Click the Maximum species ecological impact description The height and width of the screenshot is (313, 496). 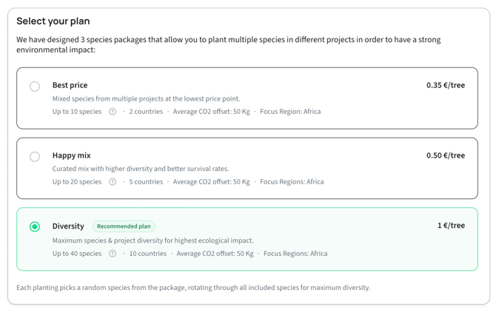[153, 240]
